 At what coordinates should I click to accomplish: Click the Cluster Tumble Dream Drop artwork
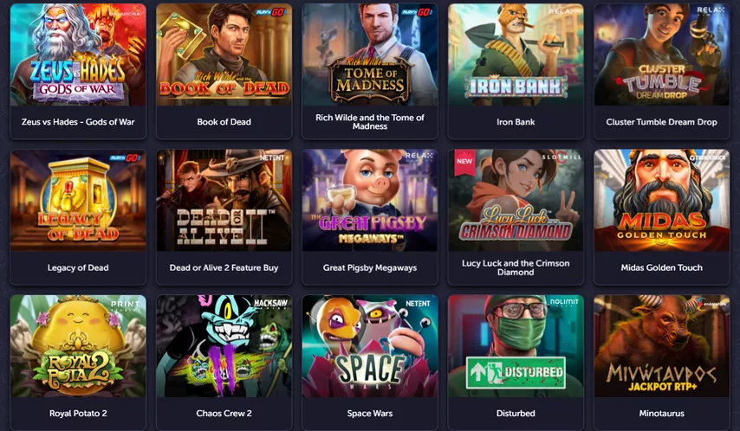click(x=661, y=55)
